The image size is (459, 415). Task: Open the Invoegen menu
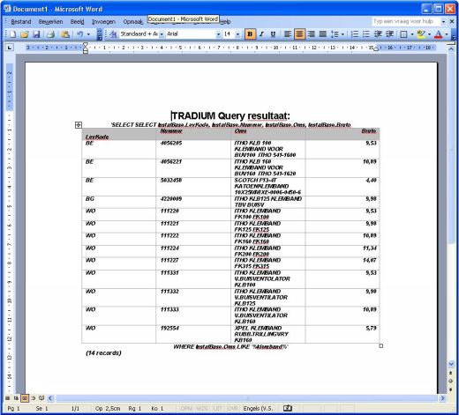click(103, 22)
